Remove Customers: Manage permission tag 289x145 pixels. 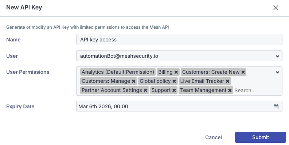pyautogui.click(x=134, y=81)
